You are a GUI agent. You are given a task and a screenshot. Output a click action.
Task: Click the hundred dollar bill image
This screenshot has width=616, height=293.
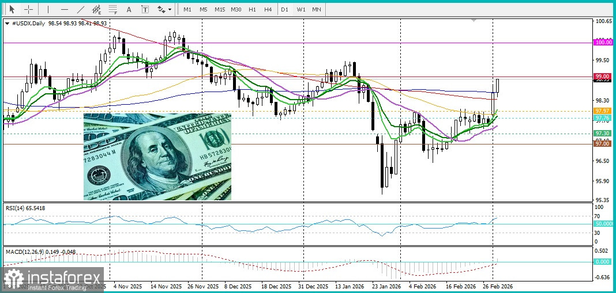pyautogui.click(x=157, y=157)
